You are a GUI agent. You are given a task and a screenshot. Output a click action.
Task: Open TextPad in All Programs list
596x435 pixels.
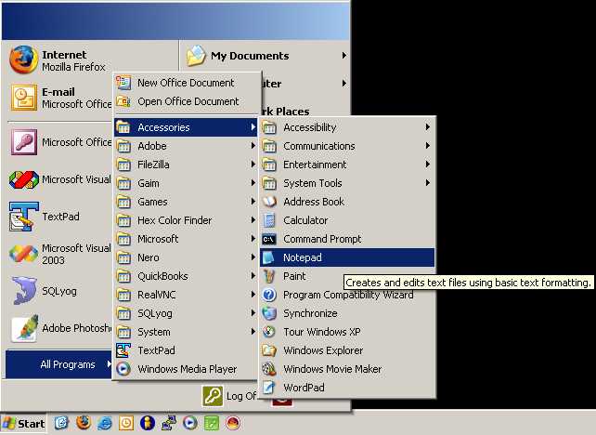pos(186,350)
